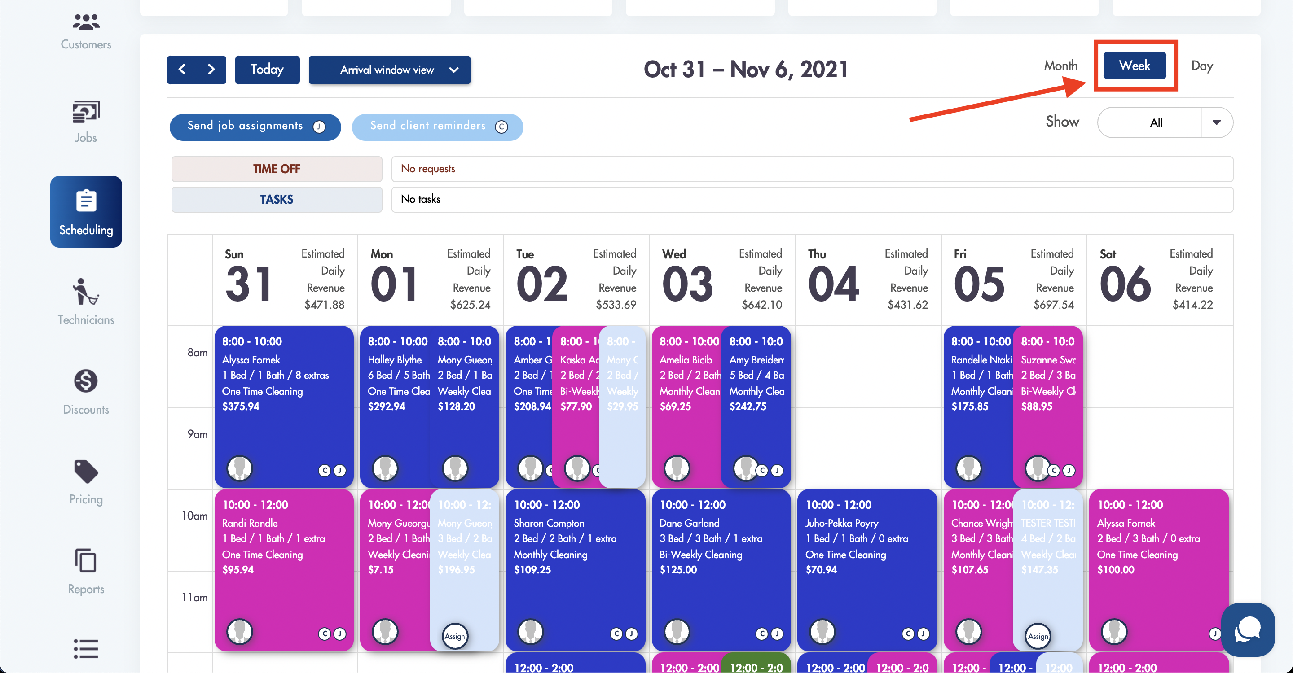Click the Today button

tap(267, 69)
